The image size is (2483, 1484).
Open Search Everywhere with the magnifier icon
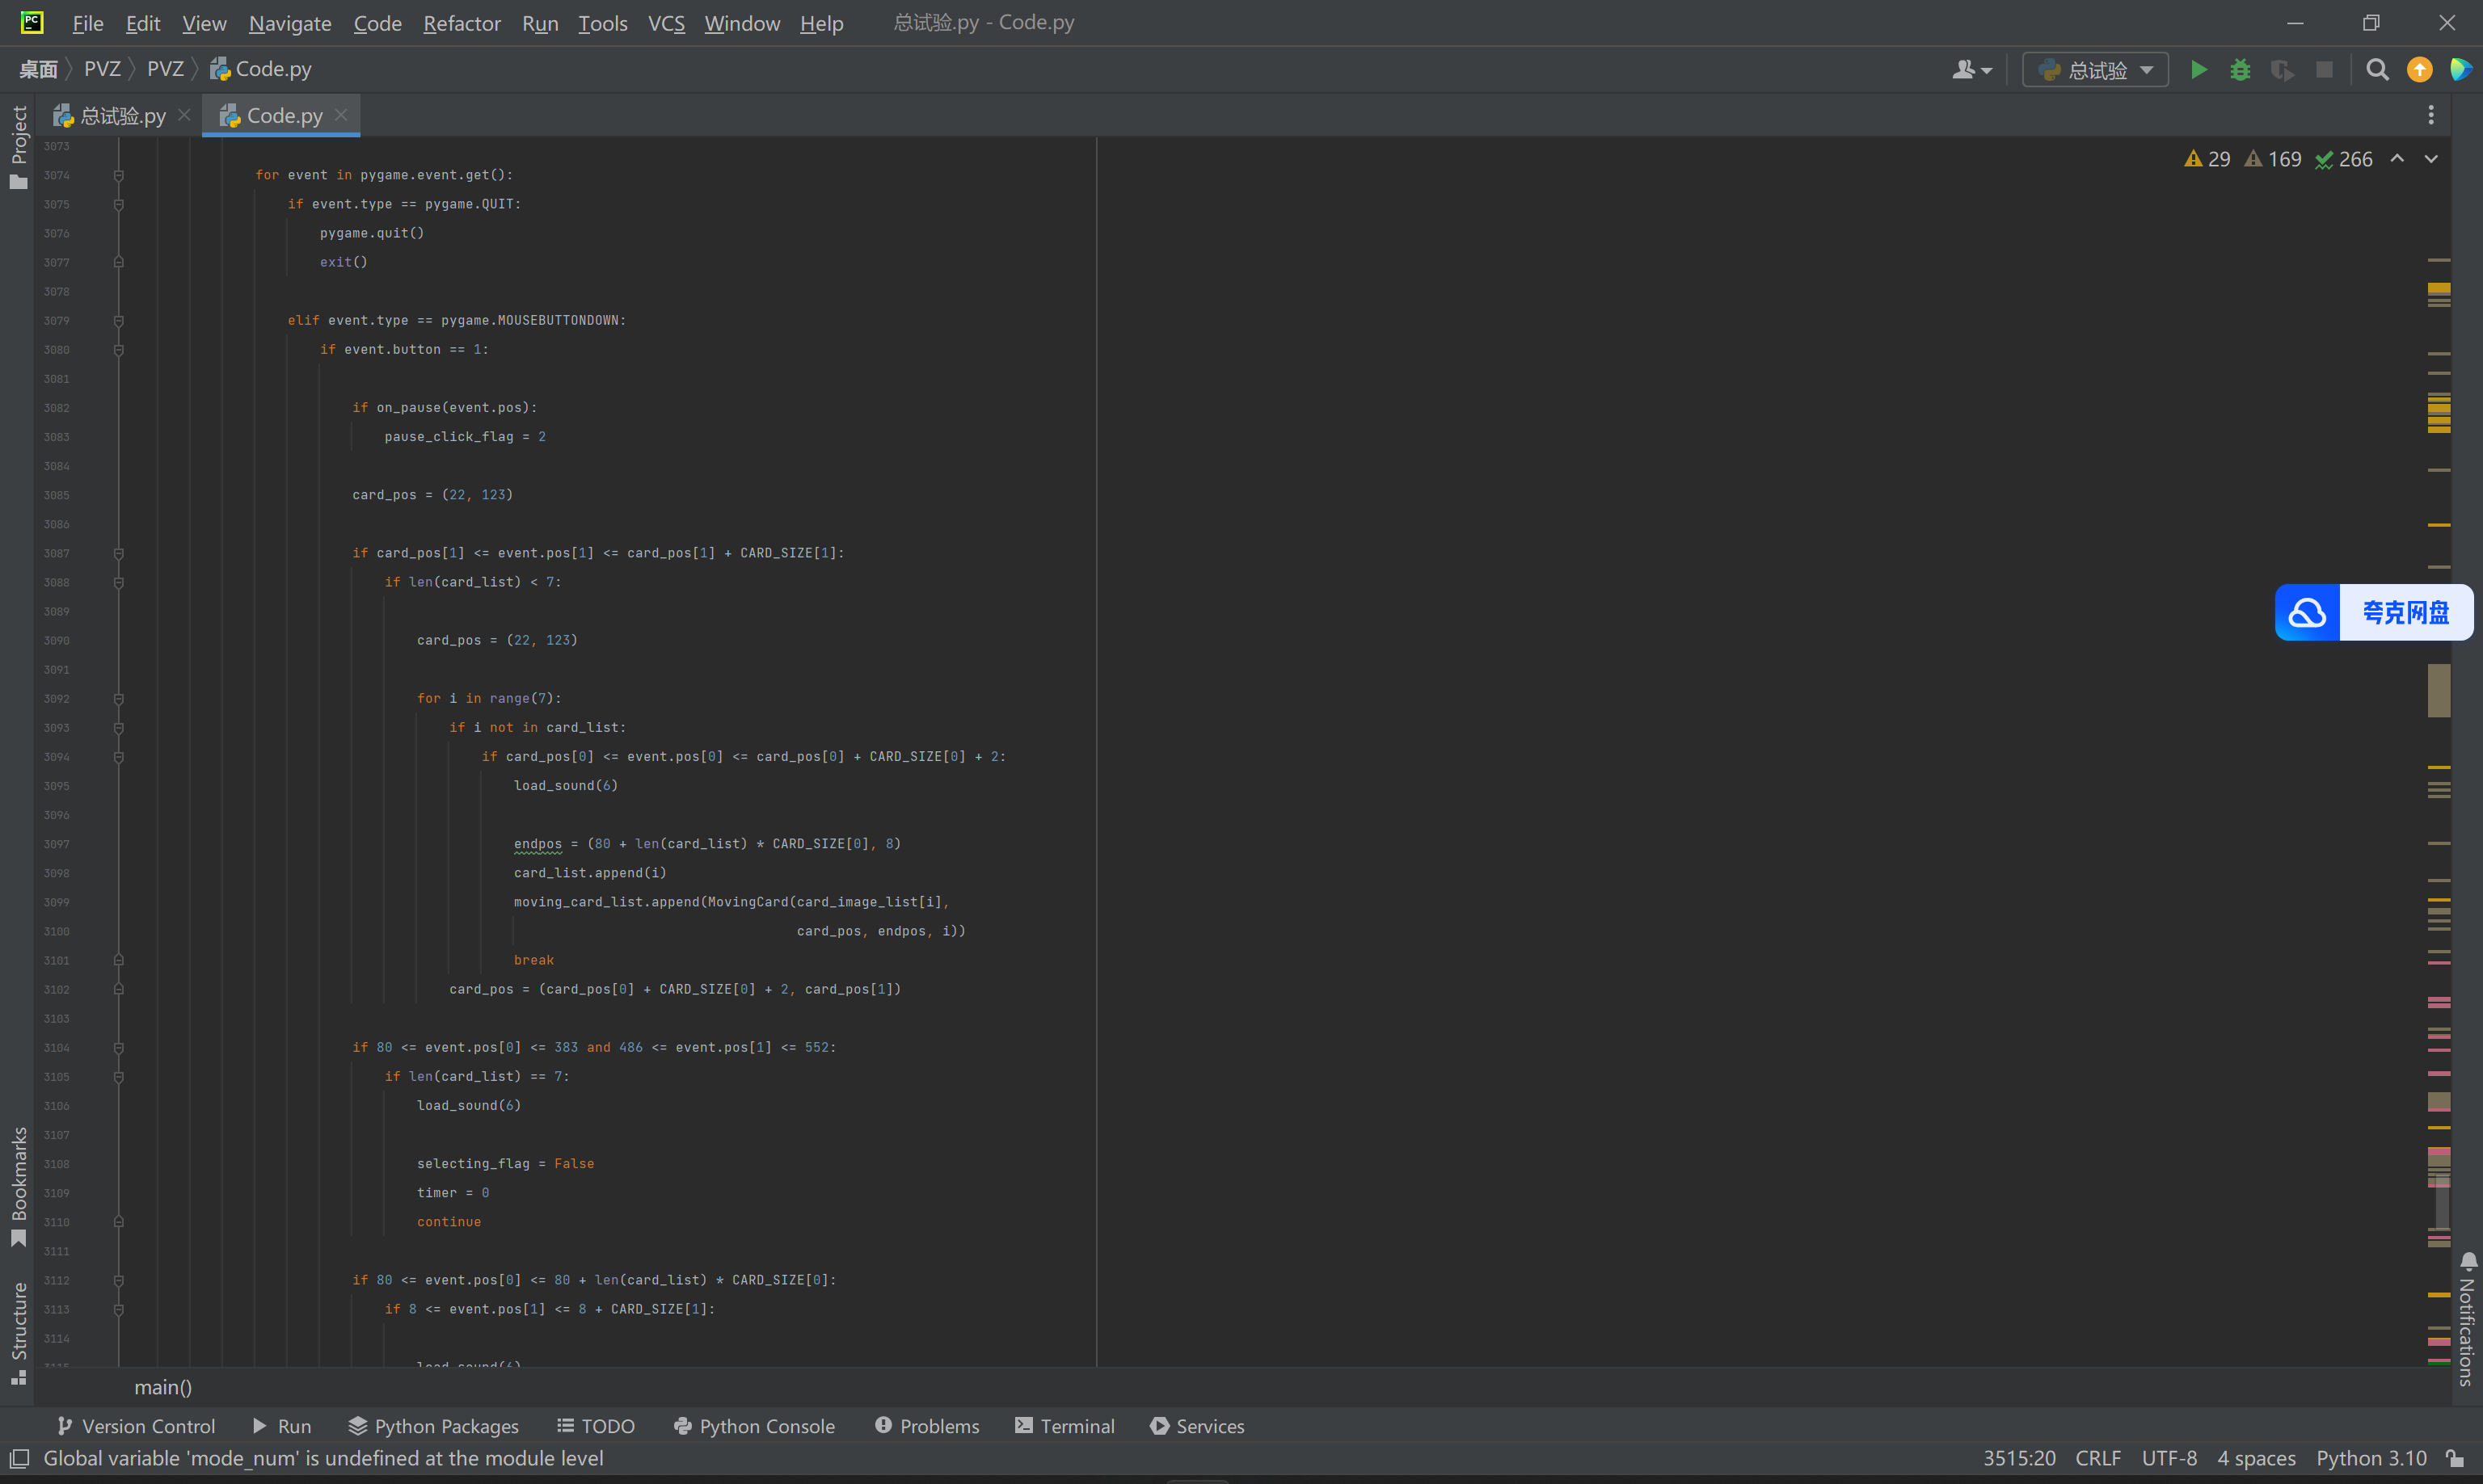(x=2377, y=70)
